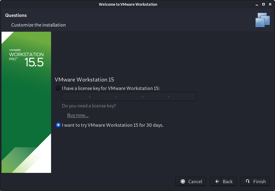Complete the setup with Finish

pos(255,181)
